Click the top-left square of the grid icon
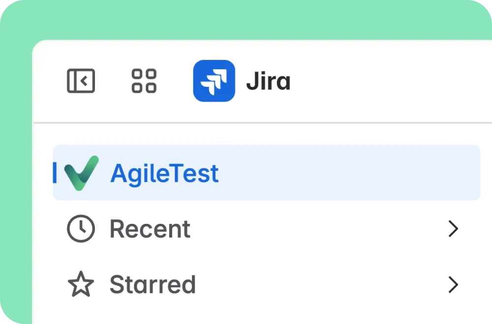This screenshot has height=324, width=492. 137,74
